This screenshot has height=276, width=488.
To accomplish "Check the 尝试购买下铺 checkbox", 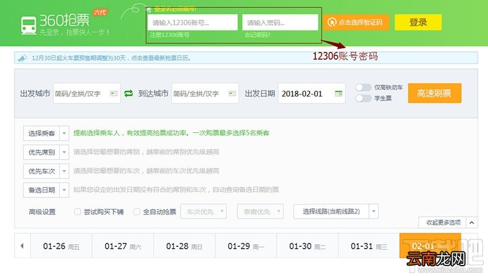I will pyautogui.click(x=77, y=211).
